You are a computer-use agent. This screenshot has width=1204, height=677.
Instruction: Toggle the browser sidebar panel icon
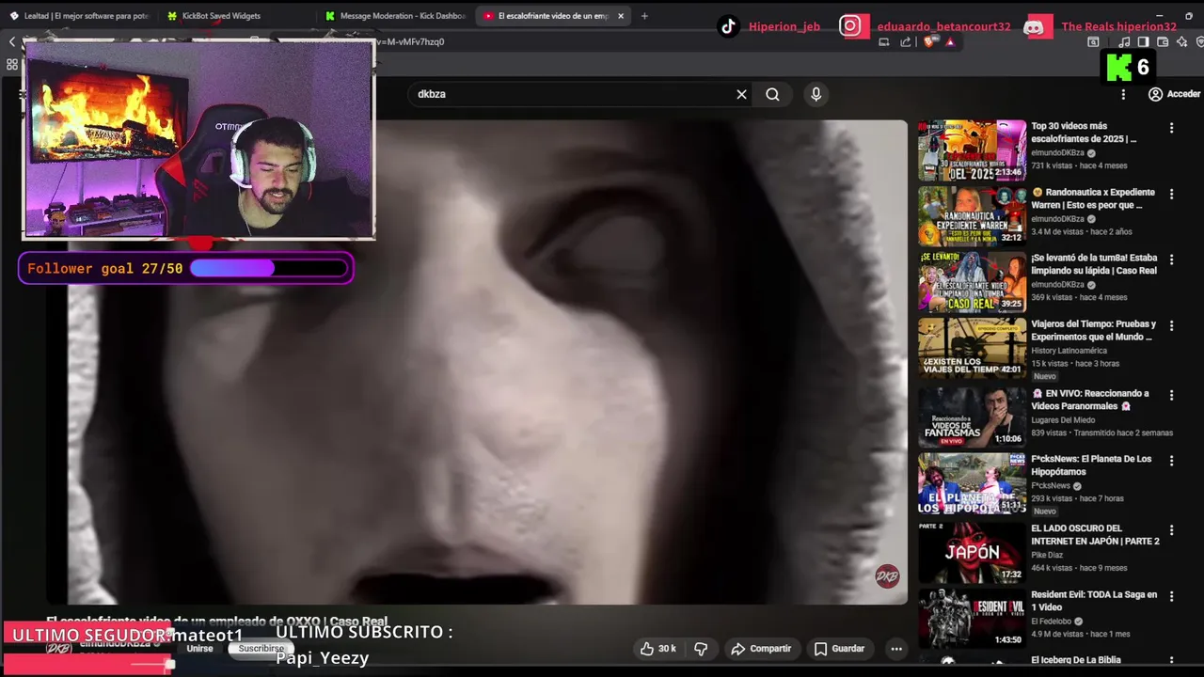[1143, 41]
